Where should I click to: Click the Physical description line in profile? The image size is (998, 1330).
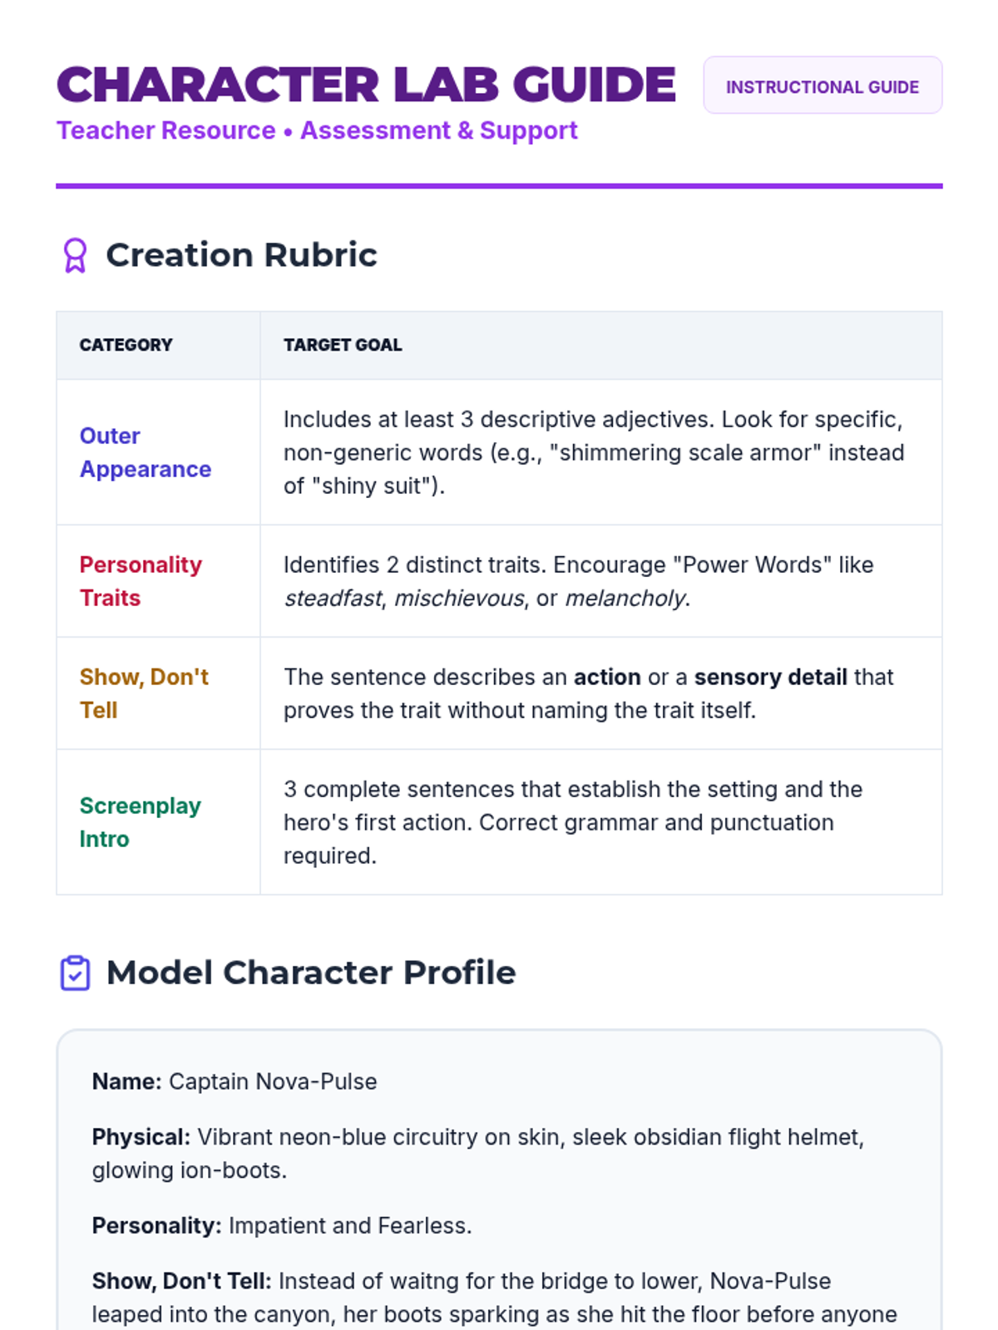point(477,1153)
